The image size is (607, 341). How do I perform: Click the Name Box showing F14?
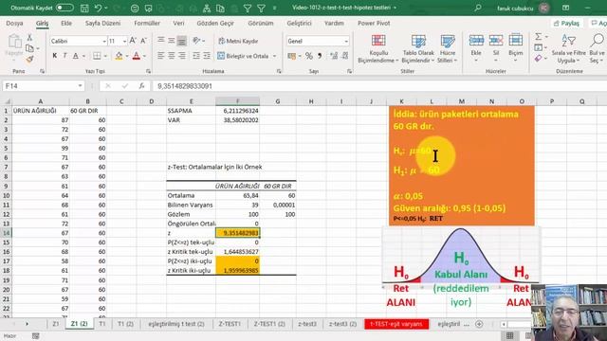tap(43, 86)
